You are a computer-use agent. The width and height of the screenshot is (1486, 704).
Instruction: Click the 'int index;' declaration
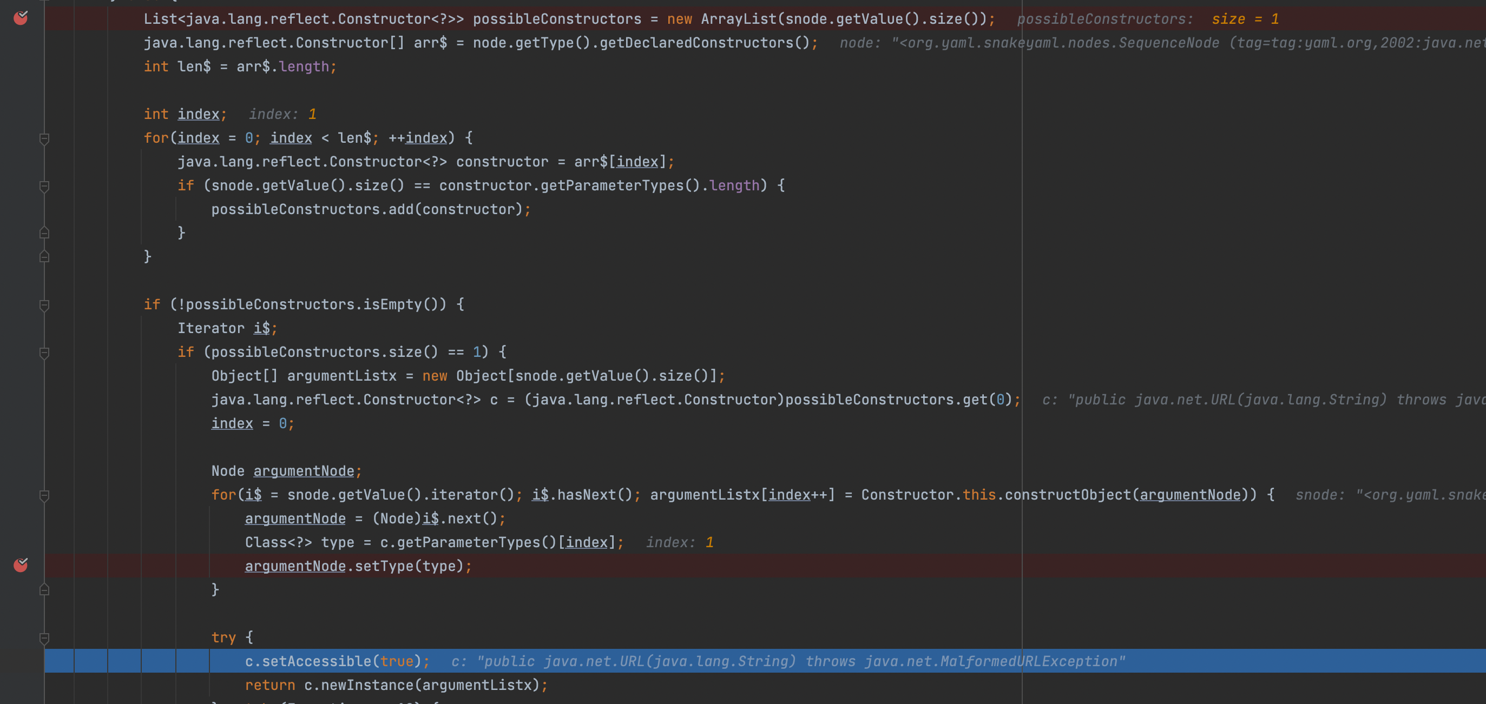pyautogui.click(x=185, y=114)
